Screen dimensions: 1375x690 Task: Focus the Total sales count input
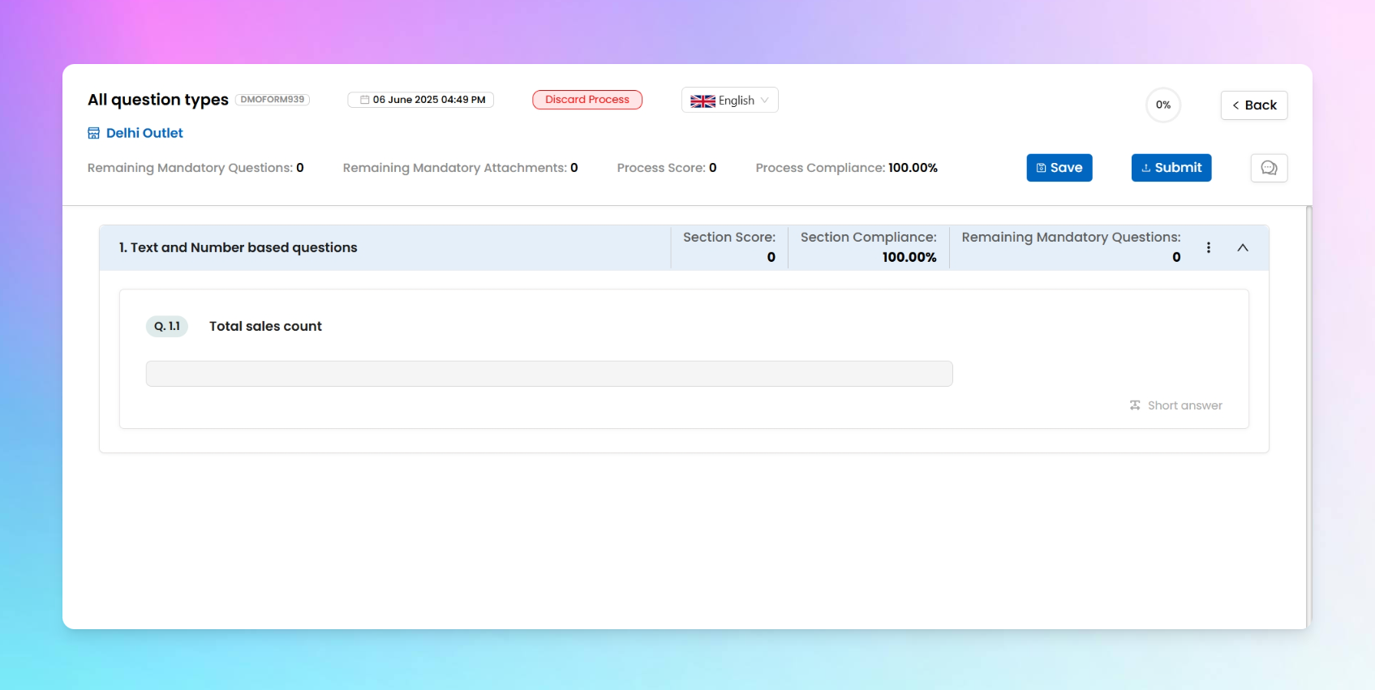click(x=549, y=374)
